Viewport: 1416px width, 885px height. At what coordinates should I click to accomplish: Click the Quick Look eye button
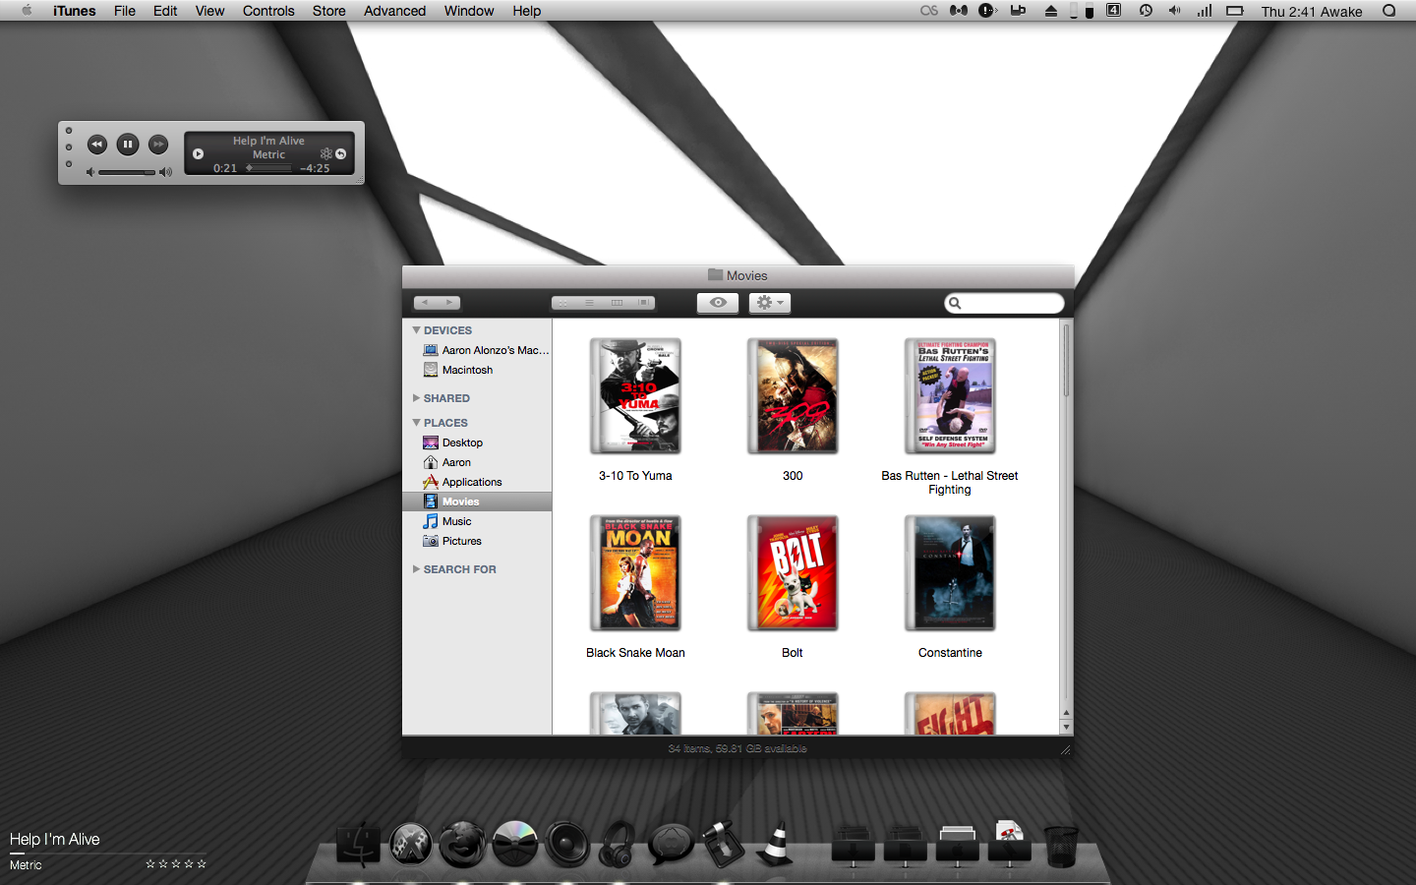pos(718,303)
